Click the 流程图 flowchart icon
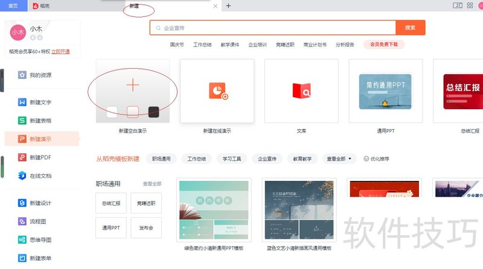This screenshot has width=483, height=269. coord(22,221)
